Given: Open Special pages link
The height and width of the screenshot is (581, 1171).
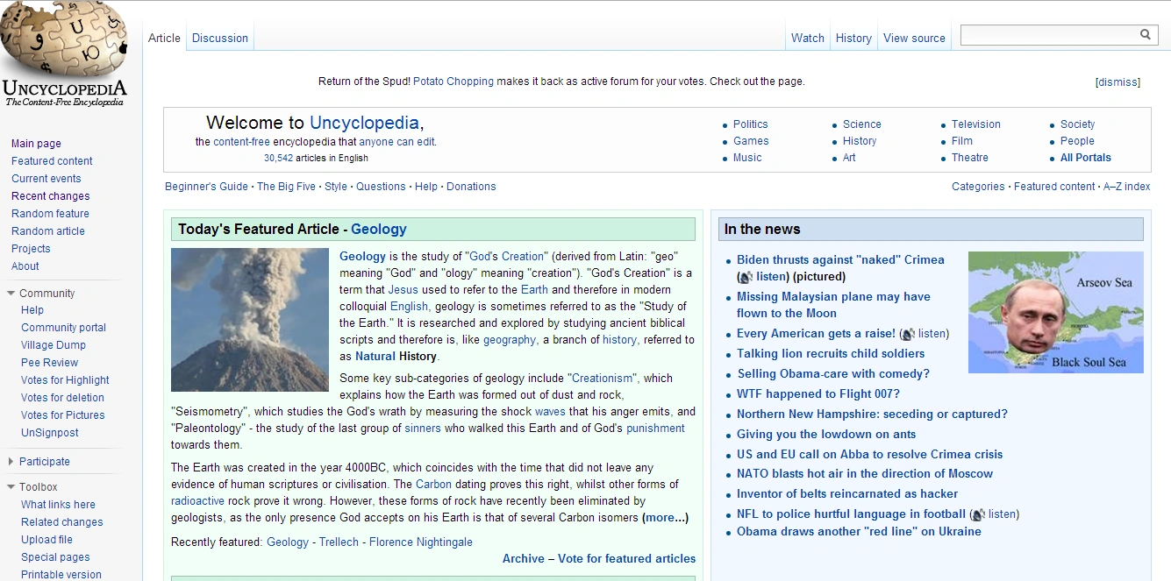Looking at the screenshot, I should (55, 557).
